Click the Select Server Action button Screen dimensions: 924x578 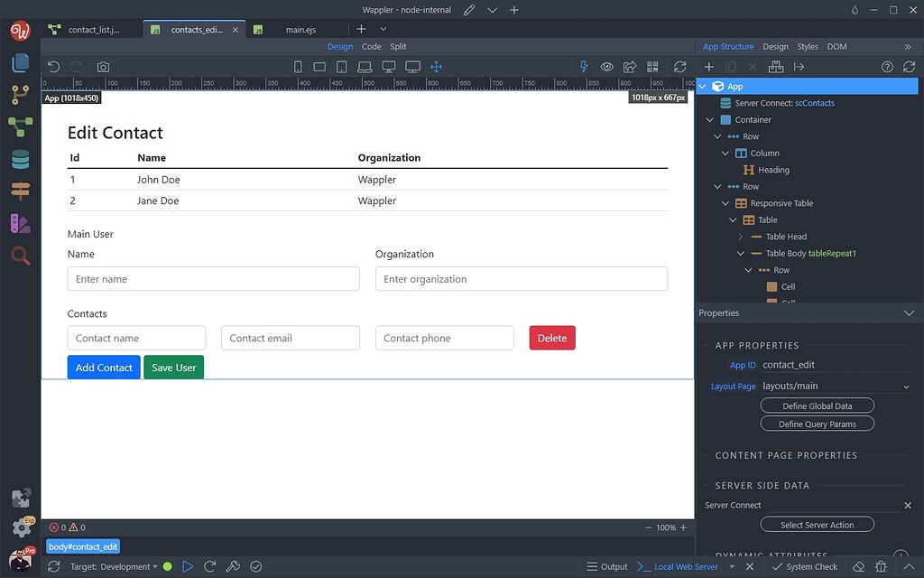(x=817, y=524)
